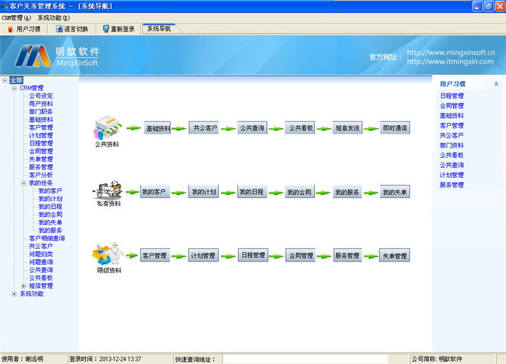Click the 共公客户 flow button
506x364 pixels.
pos(204,128)
